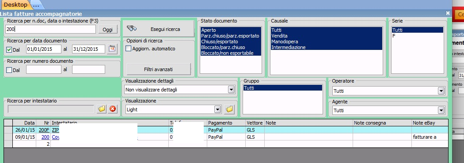Open document link 200F

[44, 130]
